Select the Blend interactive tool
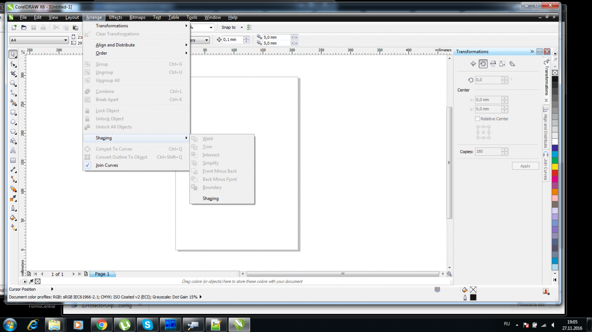Screen dimensions: 592x332 (13, 189)
